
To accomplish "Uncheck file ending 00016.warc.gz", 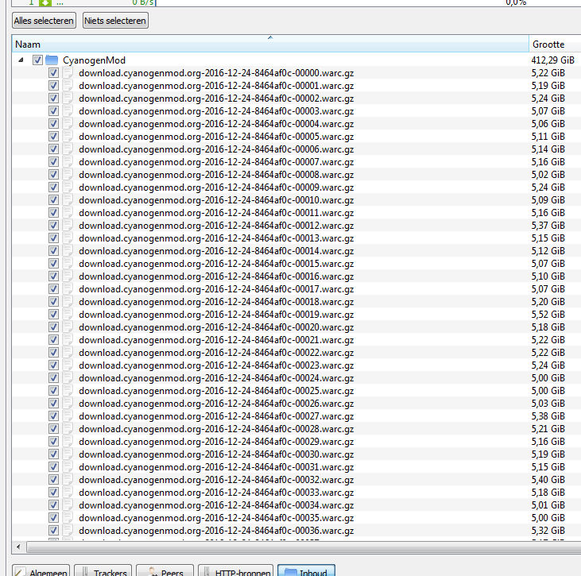I will click(53, 276).
